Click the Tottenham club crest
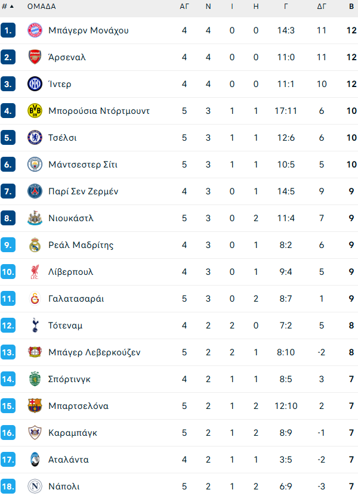Viewport: 358px width, 496px height. point(35,325)
